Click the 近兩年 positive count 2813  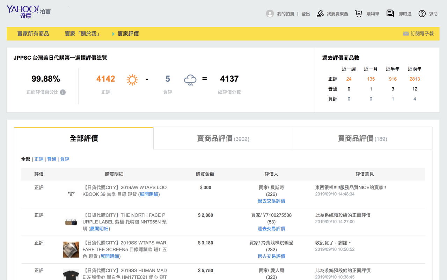pyautogui.click(x=415, y=79)
